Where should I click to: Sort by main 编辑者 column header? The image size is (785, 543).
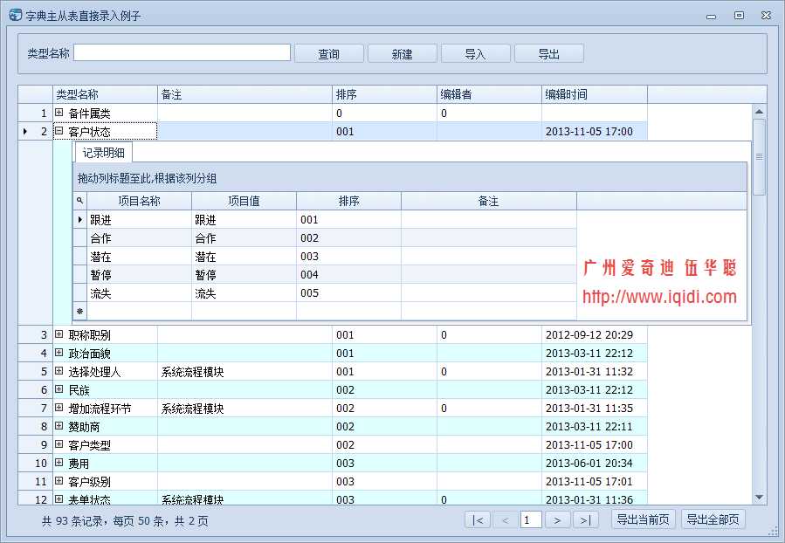tap(489, 94)
